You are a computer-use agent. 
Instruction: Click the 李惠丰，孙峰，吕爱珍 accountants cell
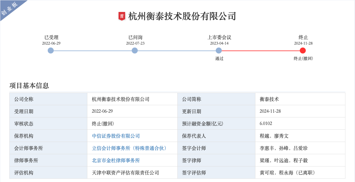click(x=300, y=148)
